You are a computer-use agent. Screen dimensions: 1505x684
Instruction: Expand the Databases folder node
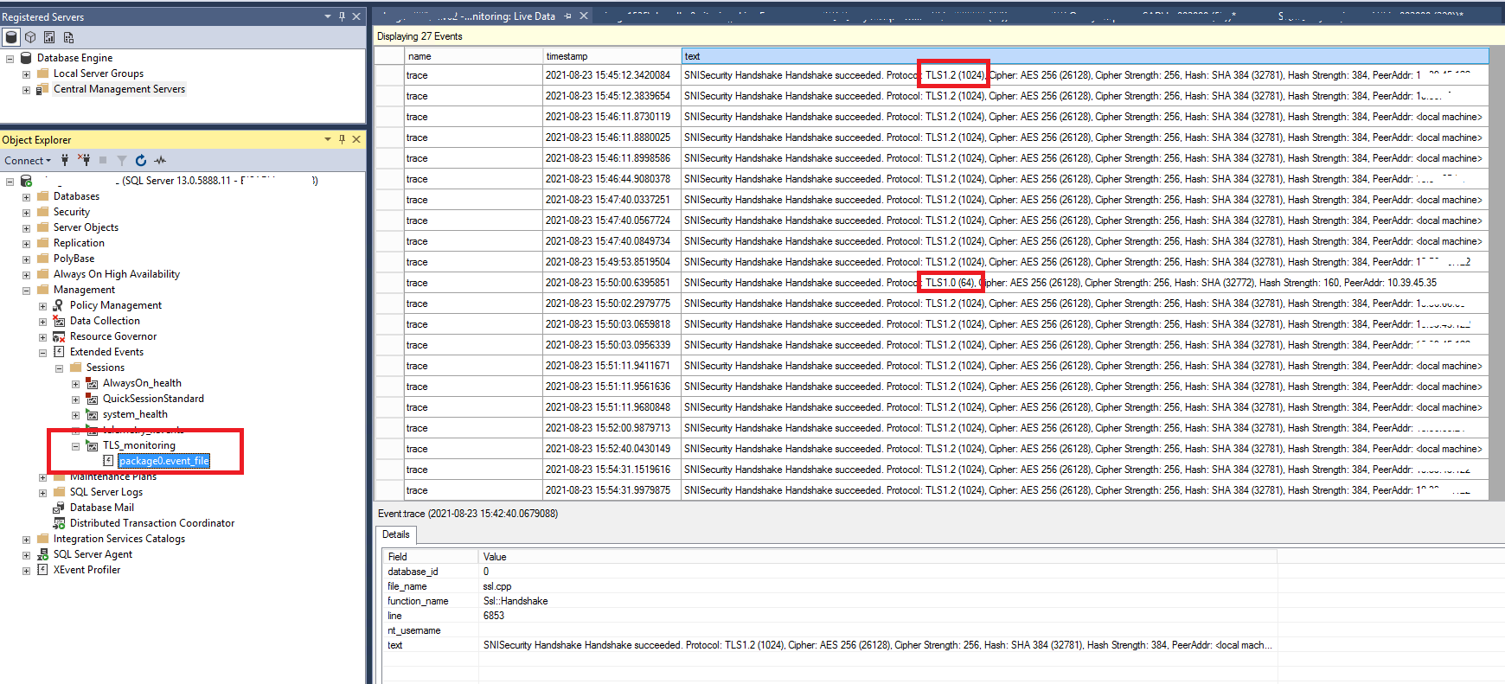coord(26,197)
